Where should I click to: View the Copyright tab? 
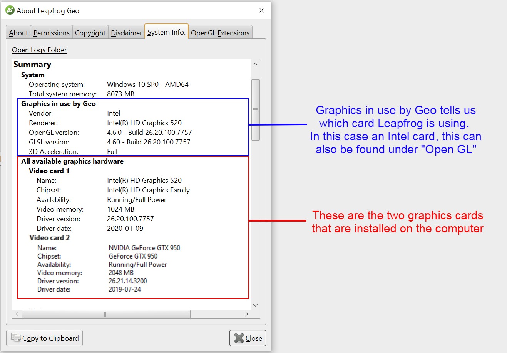point(90,33)
